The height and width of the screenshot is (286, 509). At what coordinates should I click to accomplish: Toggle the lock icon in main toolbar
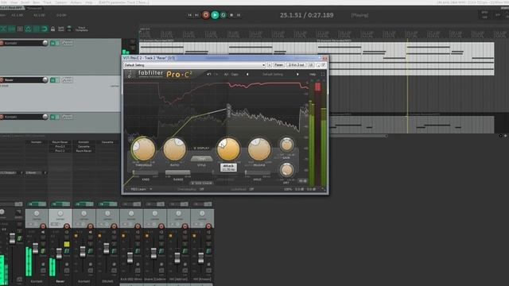52,29
